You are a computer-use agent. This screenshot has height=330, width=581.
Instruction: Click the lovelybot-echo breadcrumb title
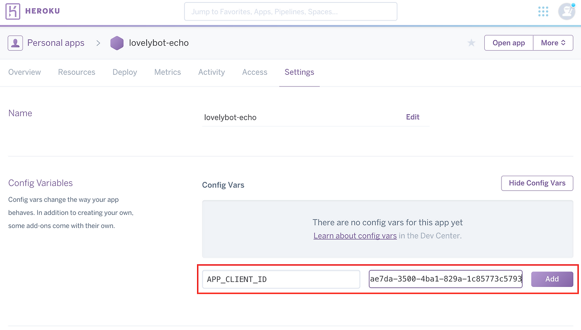point(159,43)
